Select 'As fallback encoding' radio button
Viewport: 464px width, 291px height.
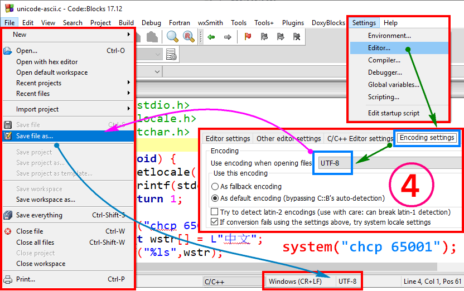point(215,187)
